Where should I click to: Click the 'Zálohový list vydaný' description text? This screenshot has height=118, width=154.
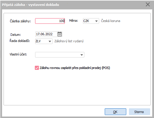69,41
